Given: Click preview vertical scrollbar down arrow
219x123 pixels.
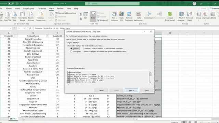Looking at the screenshot, I should (151, 82).
